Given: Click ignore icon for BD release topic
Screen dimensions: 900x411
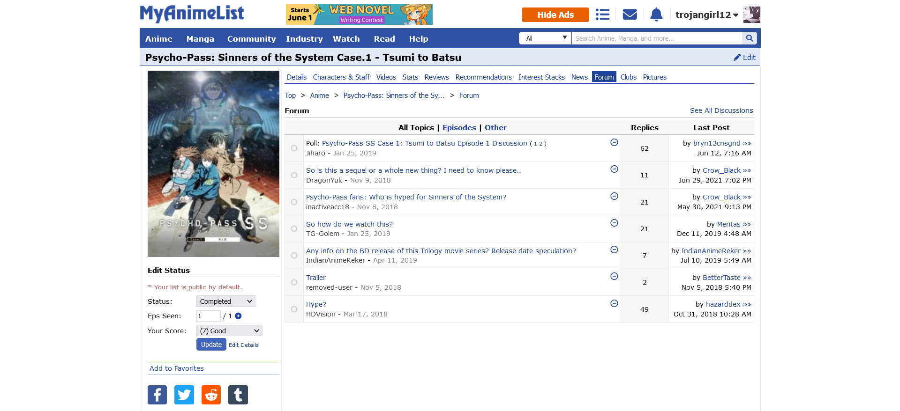Looking at the screenshot, I should tap(614, 250).
